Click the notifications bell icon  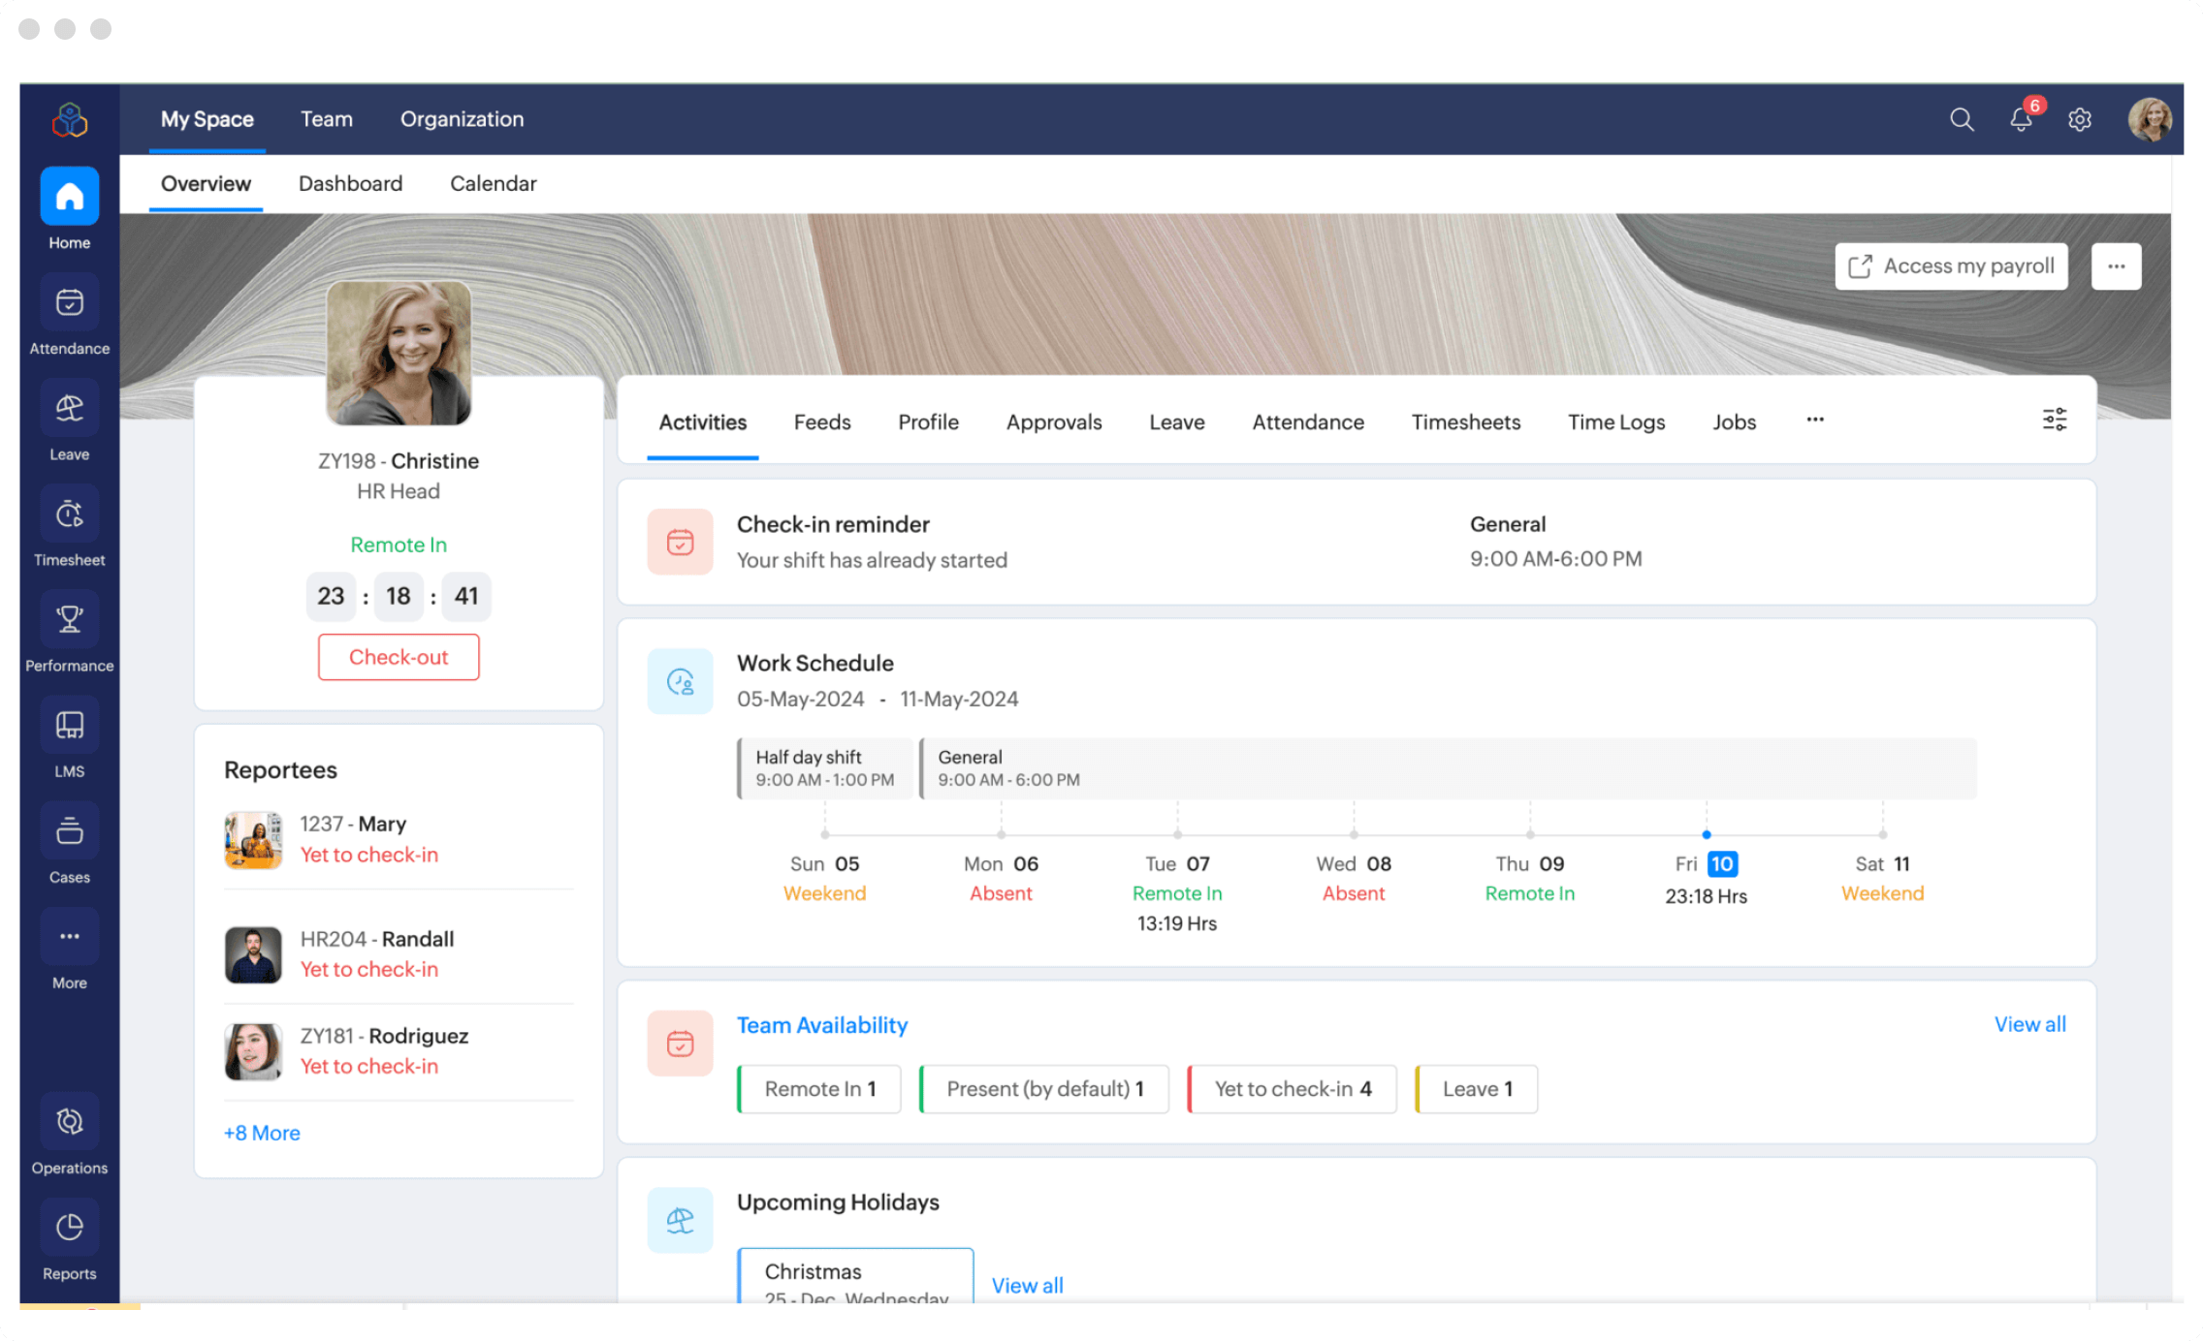click(2021, 119)
